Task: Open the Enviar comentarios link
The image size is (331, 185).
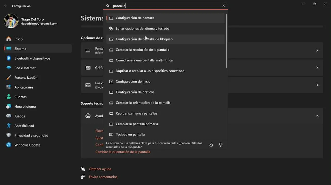Action: [103, 177]
